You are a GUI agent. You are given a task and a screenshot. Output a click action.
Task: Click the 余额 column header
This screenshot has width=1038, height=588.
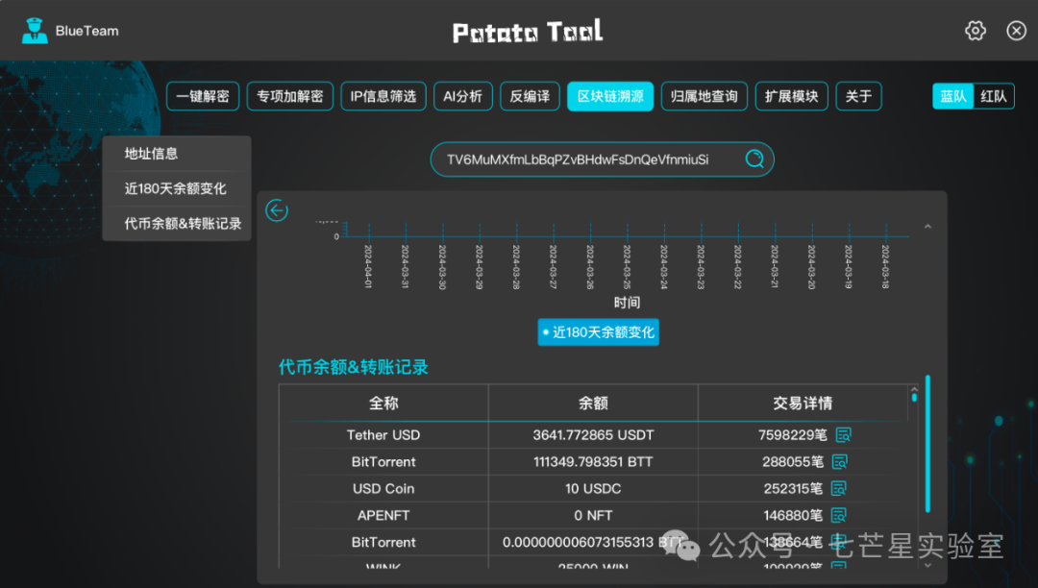593,403
